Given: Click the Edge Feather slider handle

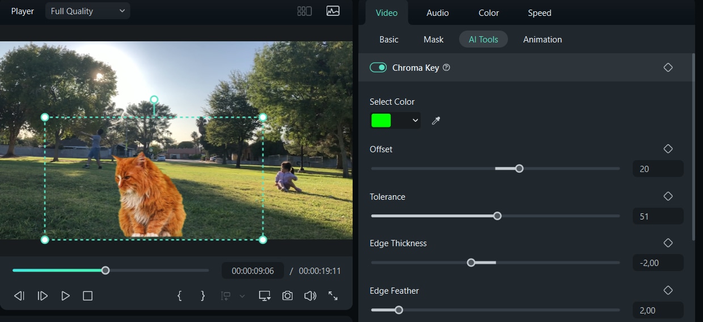Looking at the screenshot, I should [399, 310].
